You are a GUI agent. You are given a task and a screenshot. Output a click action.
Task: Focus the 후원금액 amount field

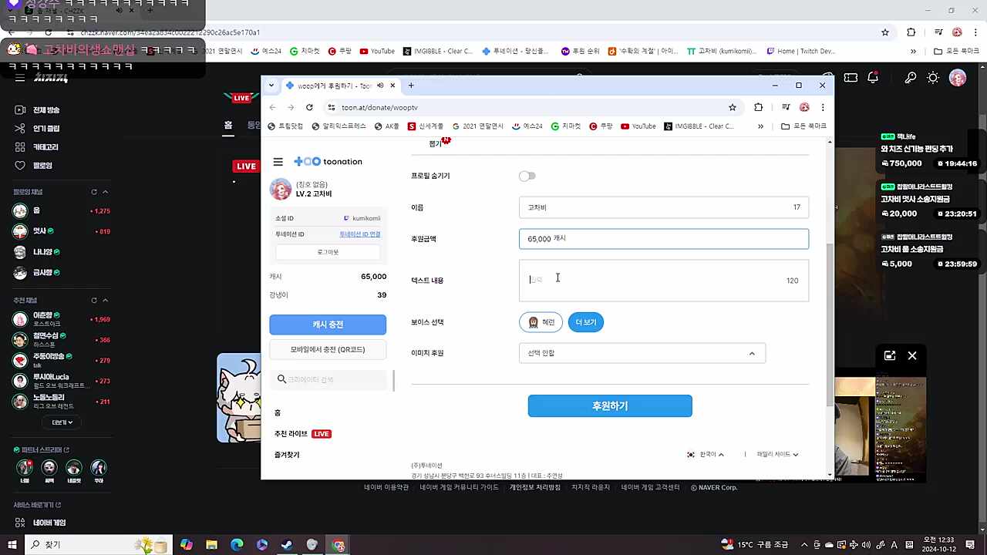(x=664, y=239)
